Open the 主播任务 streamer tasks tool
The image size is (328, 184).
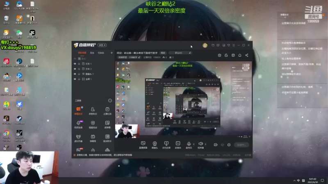(x=107, y=111)
